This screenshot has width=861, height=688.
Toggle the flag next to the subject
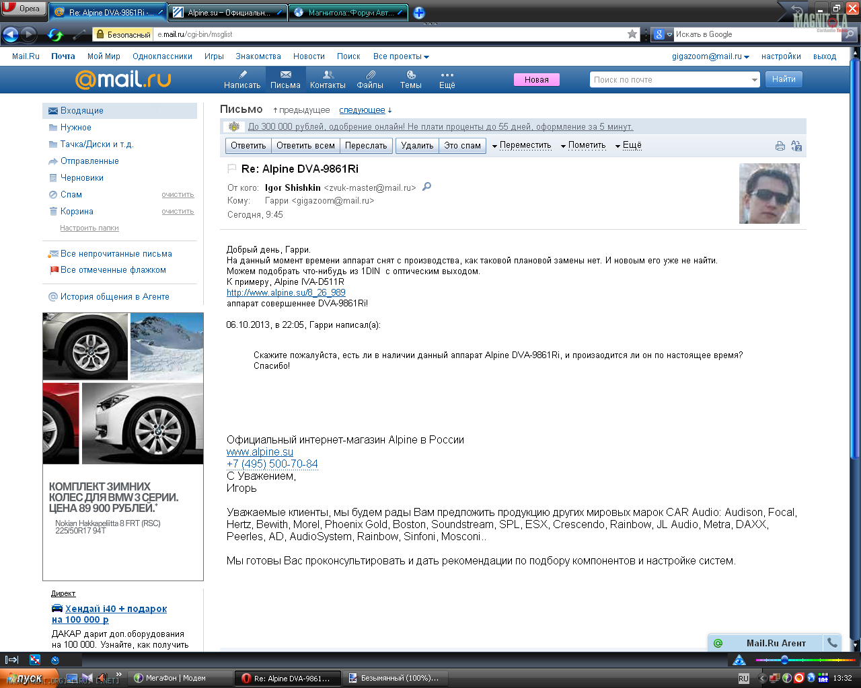coord(231,169)
